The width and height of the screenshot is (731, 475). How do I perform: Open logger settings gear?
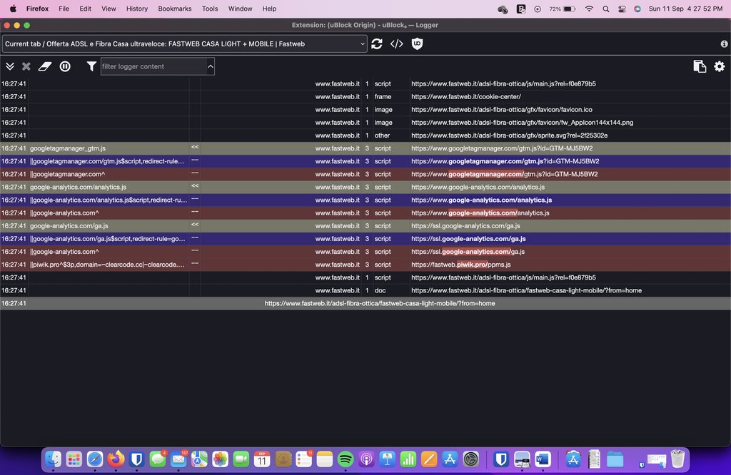pos(720,66)
